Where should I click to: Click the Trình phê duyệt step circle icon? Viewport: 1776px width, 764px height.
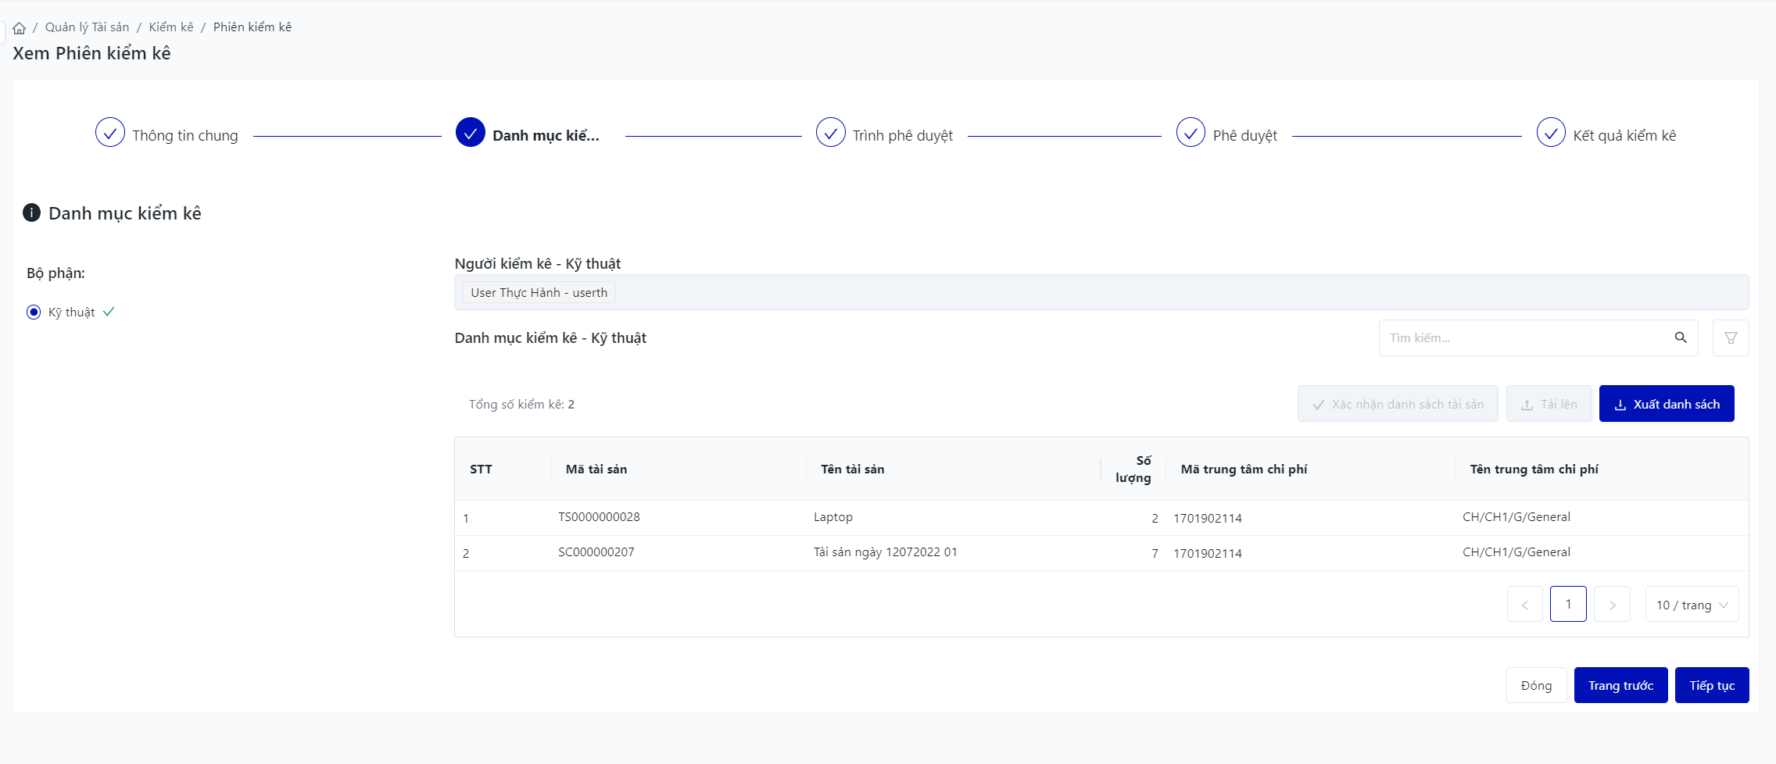coord(830,133)
